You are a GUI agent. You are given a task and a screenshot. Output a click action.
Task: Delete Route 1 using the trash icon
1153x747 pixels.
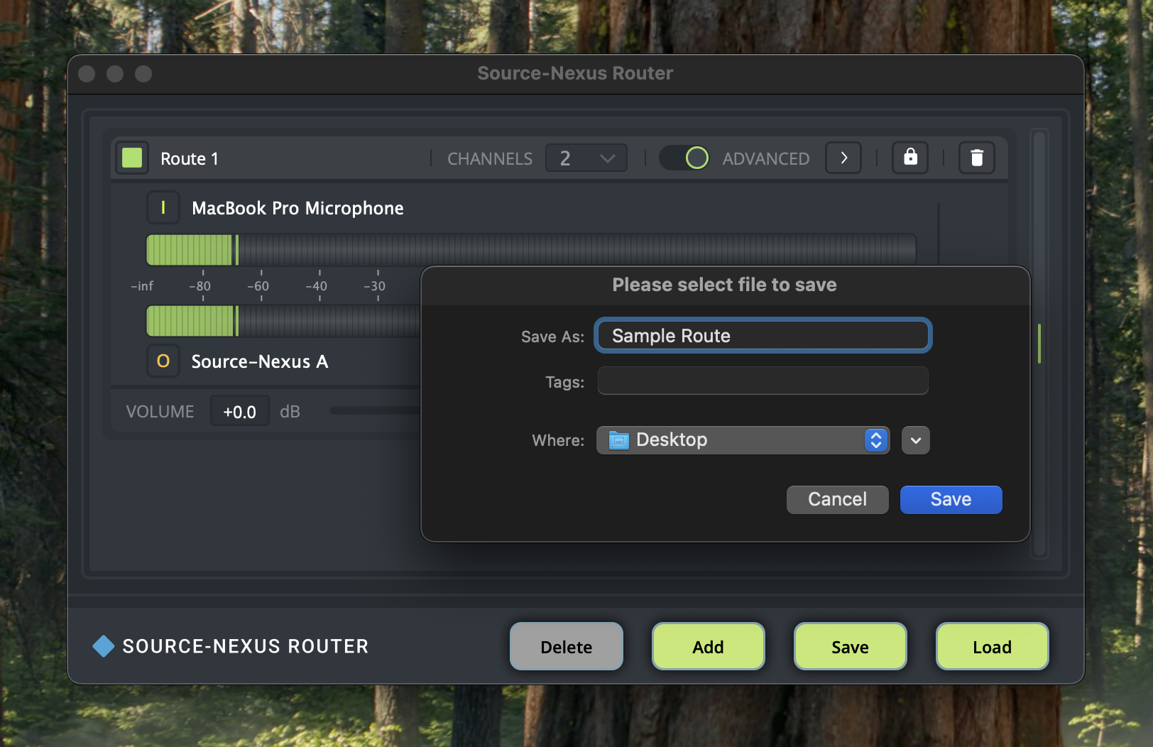(977, 158)
